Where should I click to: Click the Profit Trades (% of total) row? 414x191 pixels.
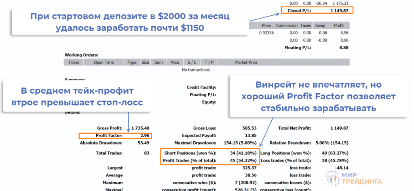coord(211,161)
